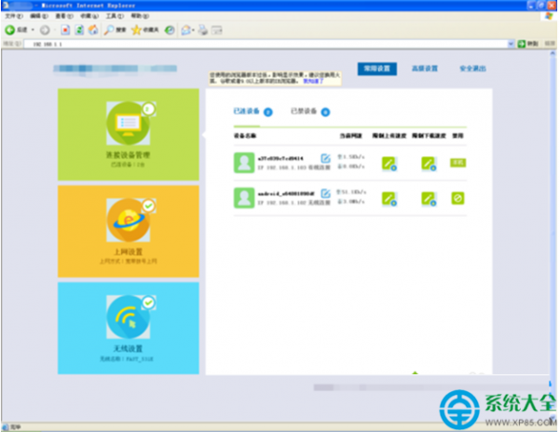Screen dimensions: 559x432
Task: Disable the android device with ban icon
Action: (x=457, y=198)
